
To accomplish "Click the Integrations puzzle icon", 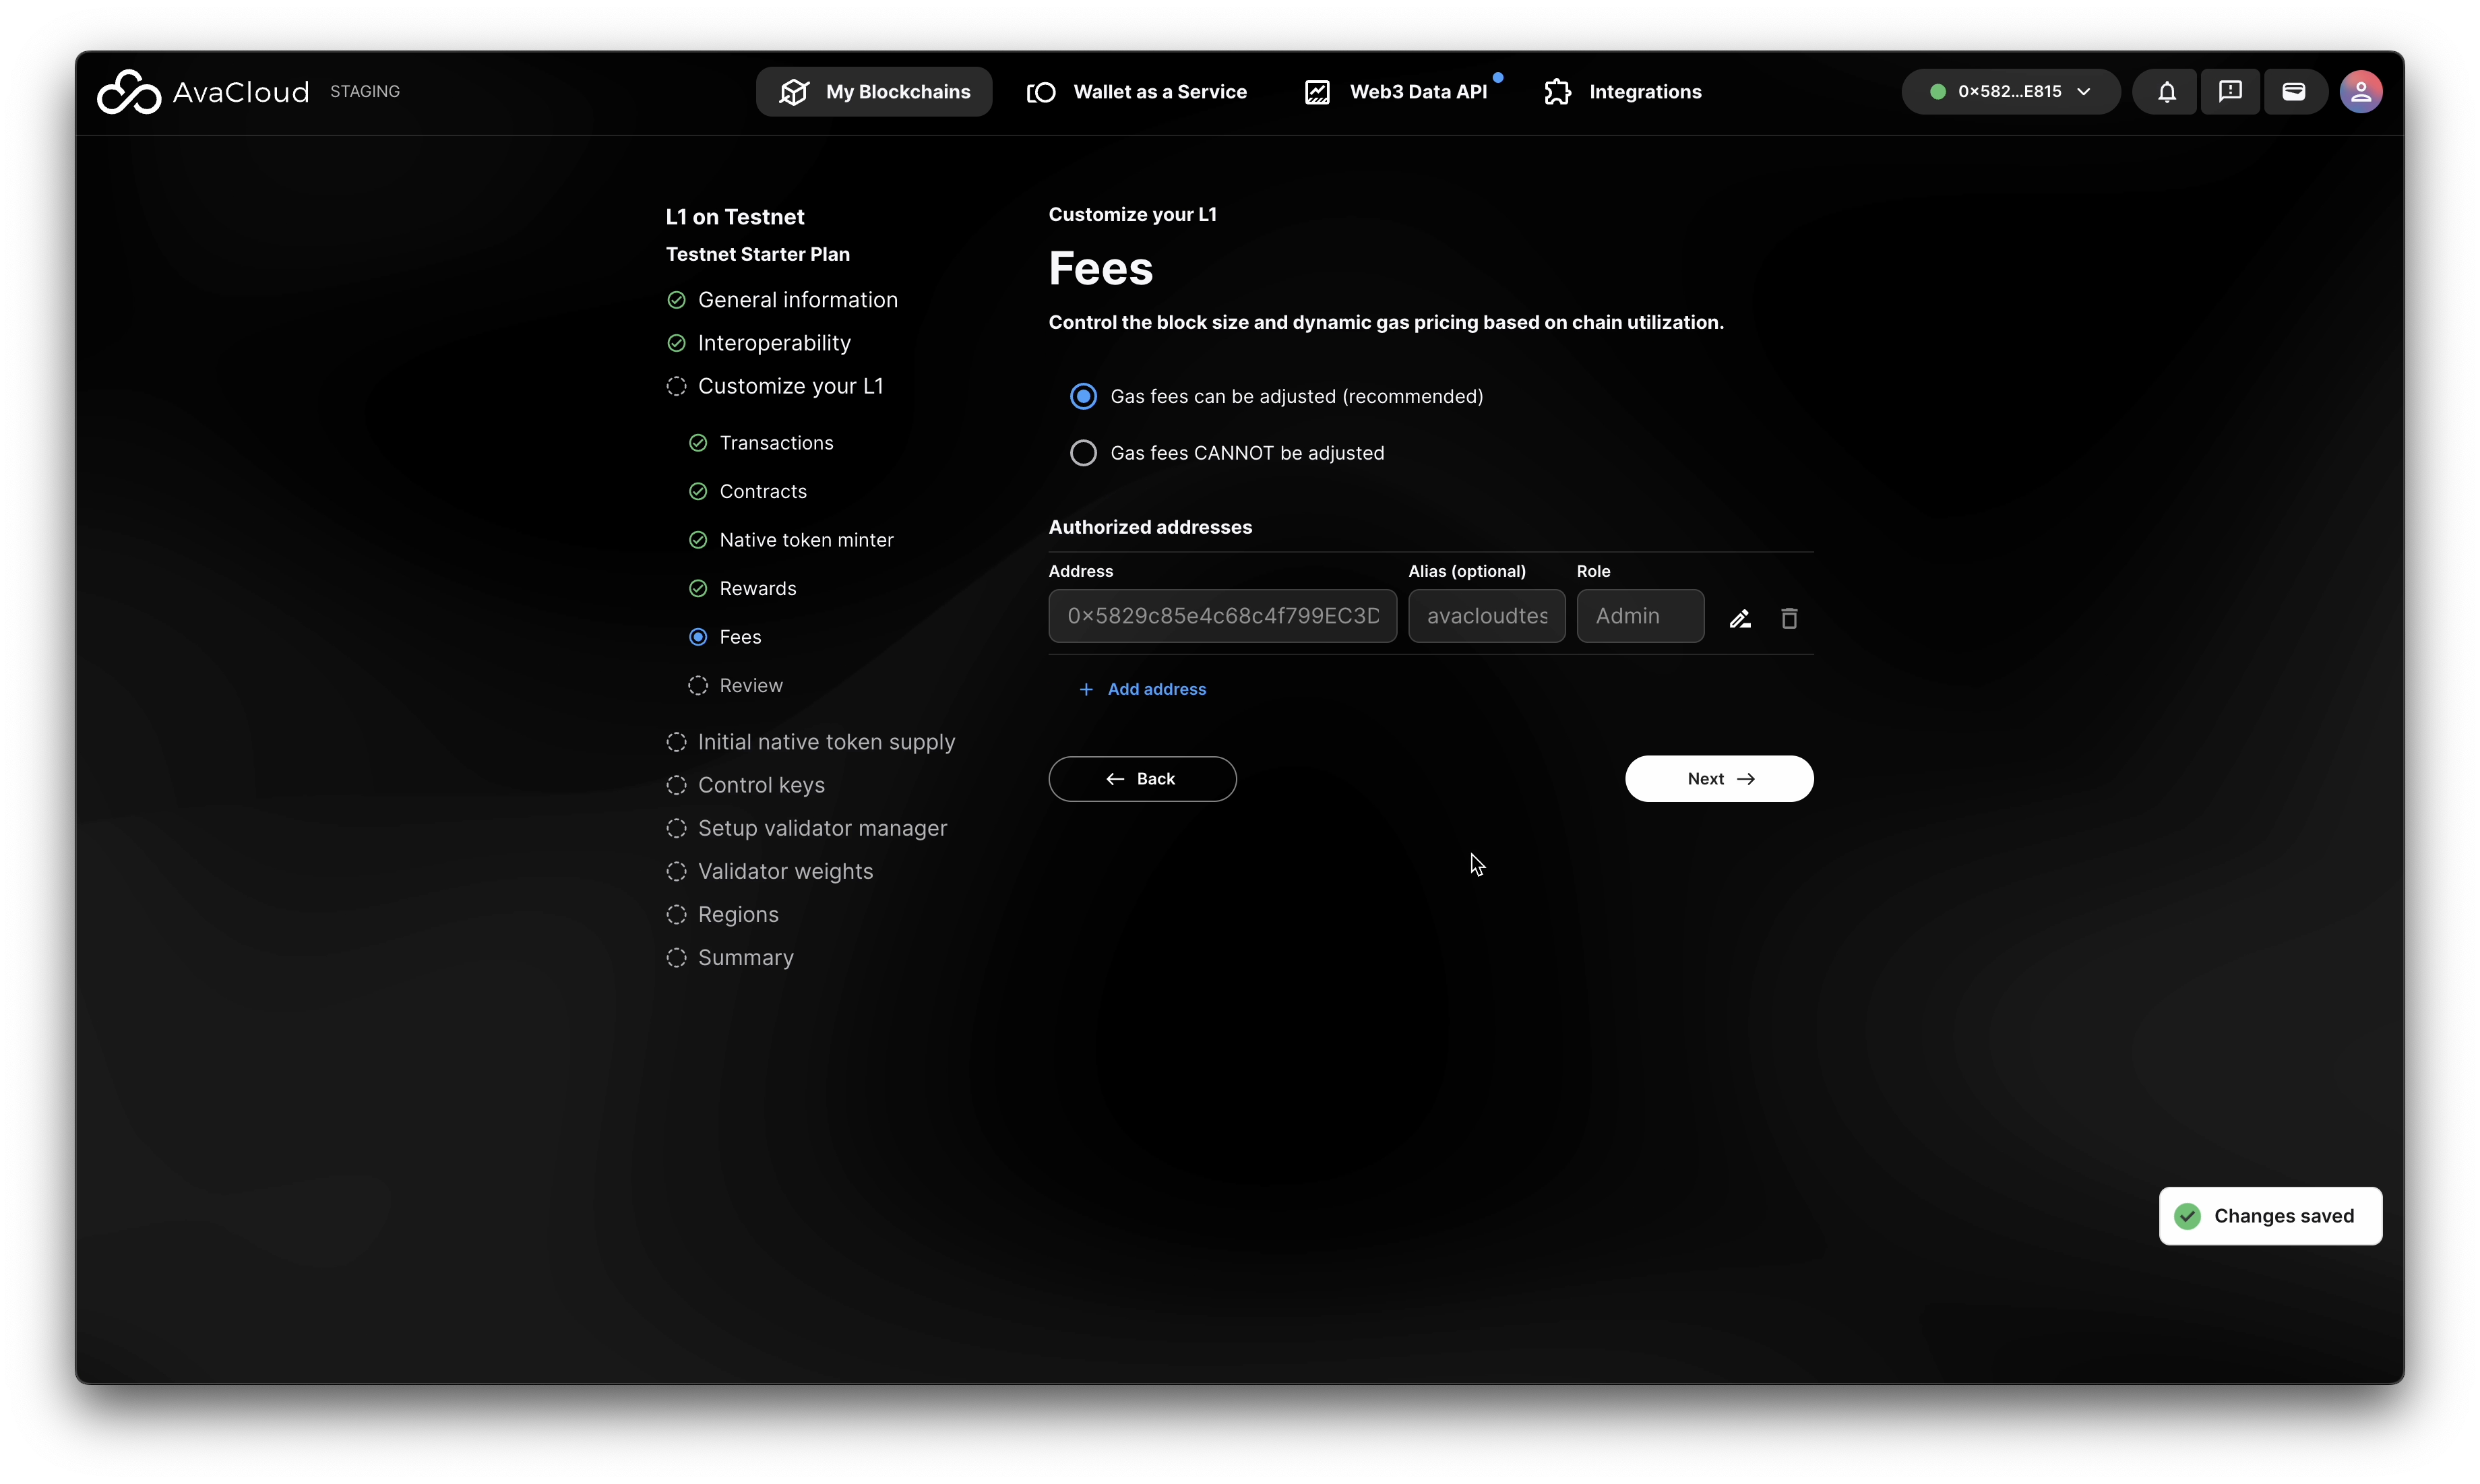I will pos(1557,92).
